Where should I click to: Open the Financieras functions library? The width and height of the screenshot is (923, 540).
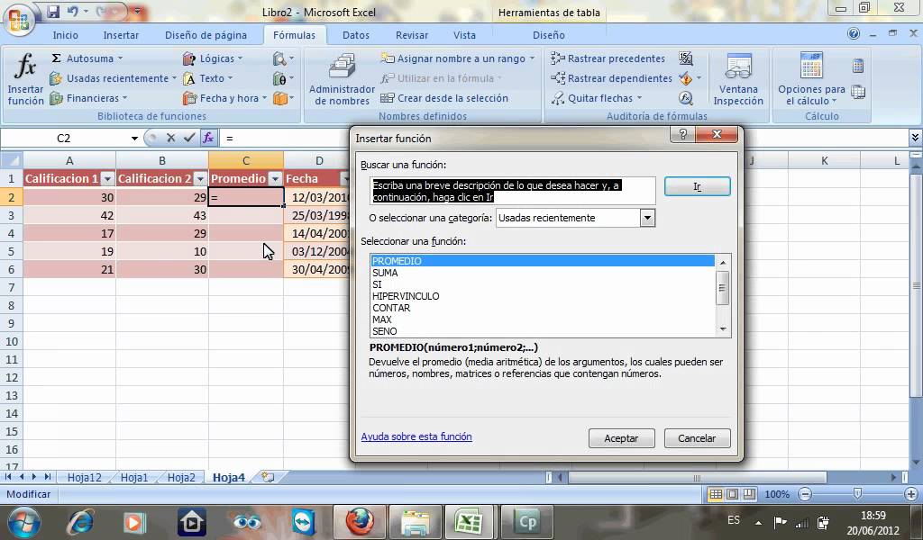89,98
